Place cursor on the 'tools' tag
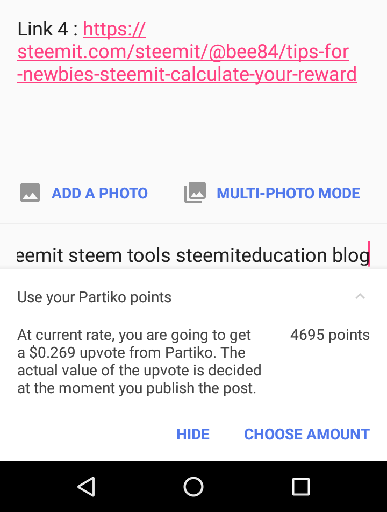 click(x=151, y=255)
